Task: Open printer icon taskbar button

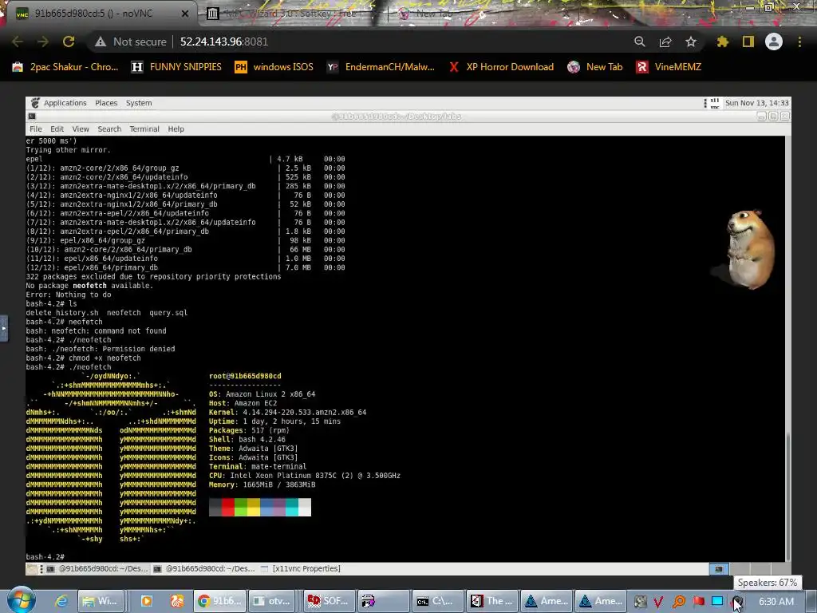Action: coord(383,601)
